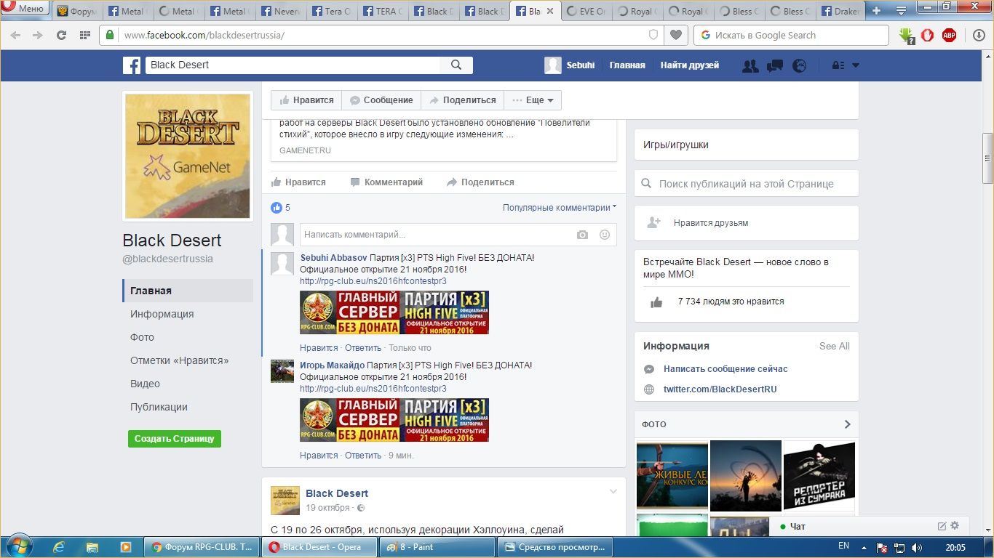
Task: Click the new message icon in chat bar
Action: click(942, 526)
